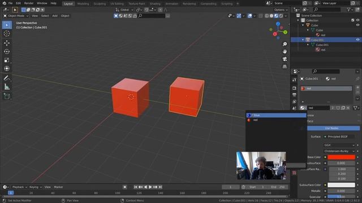Viewport: 362px width, 203px height.
Task: Play the animation forward
Action: pyautogui.click(x=150, y=187)
